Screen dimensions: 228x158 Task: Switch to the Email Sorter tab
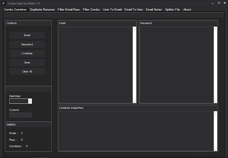tap(154, 10)
